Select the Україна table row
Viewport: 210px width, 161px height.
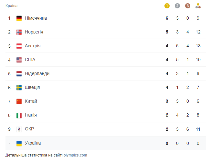[97, 143]
